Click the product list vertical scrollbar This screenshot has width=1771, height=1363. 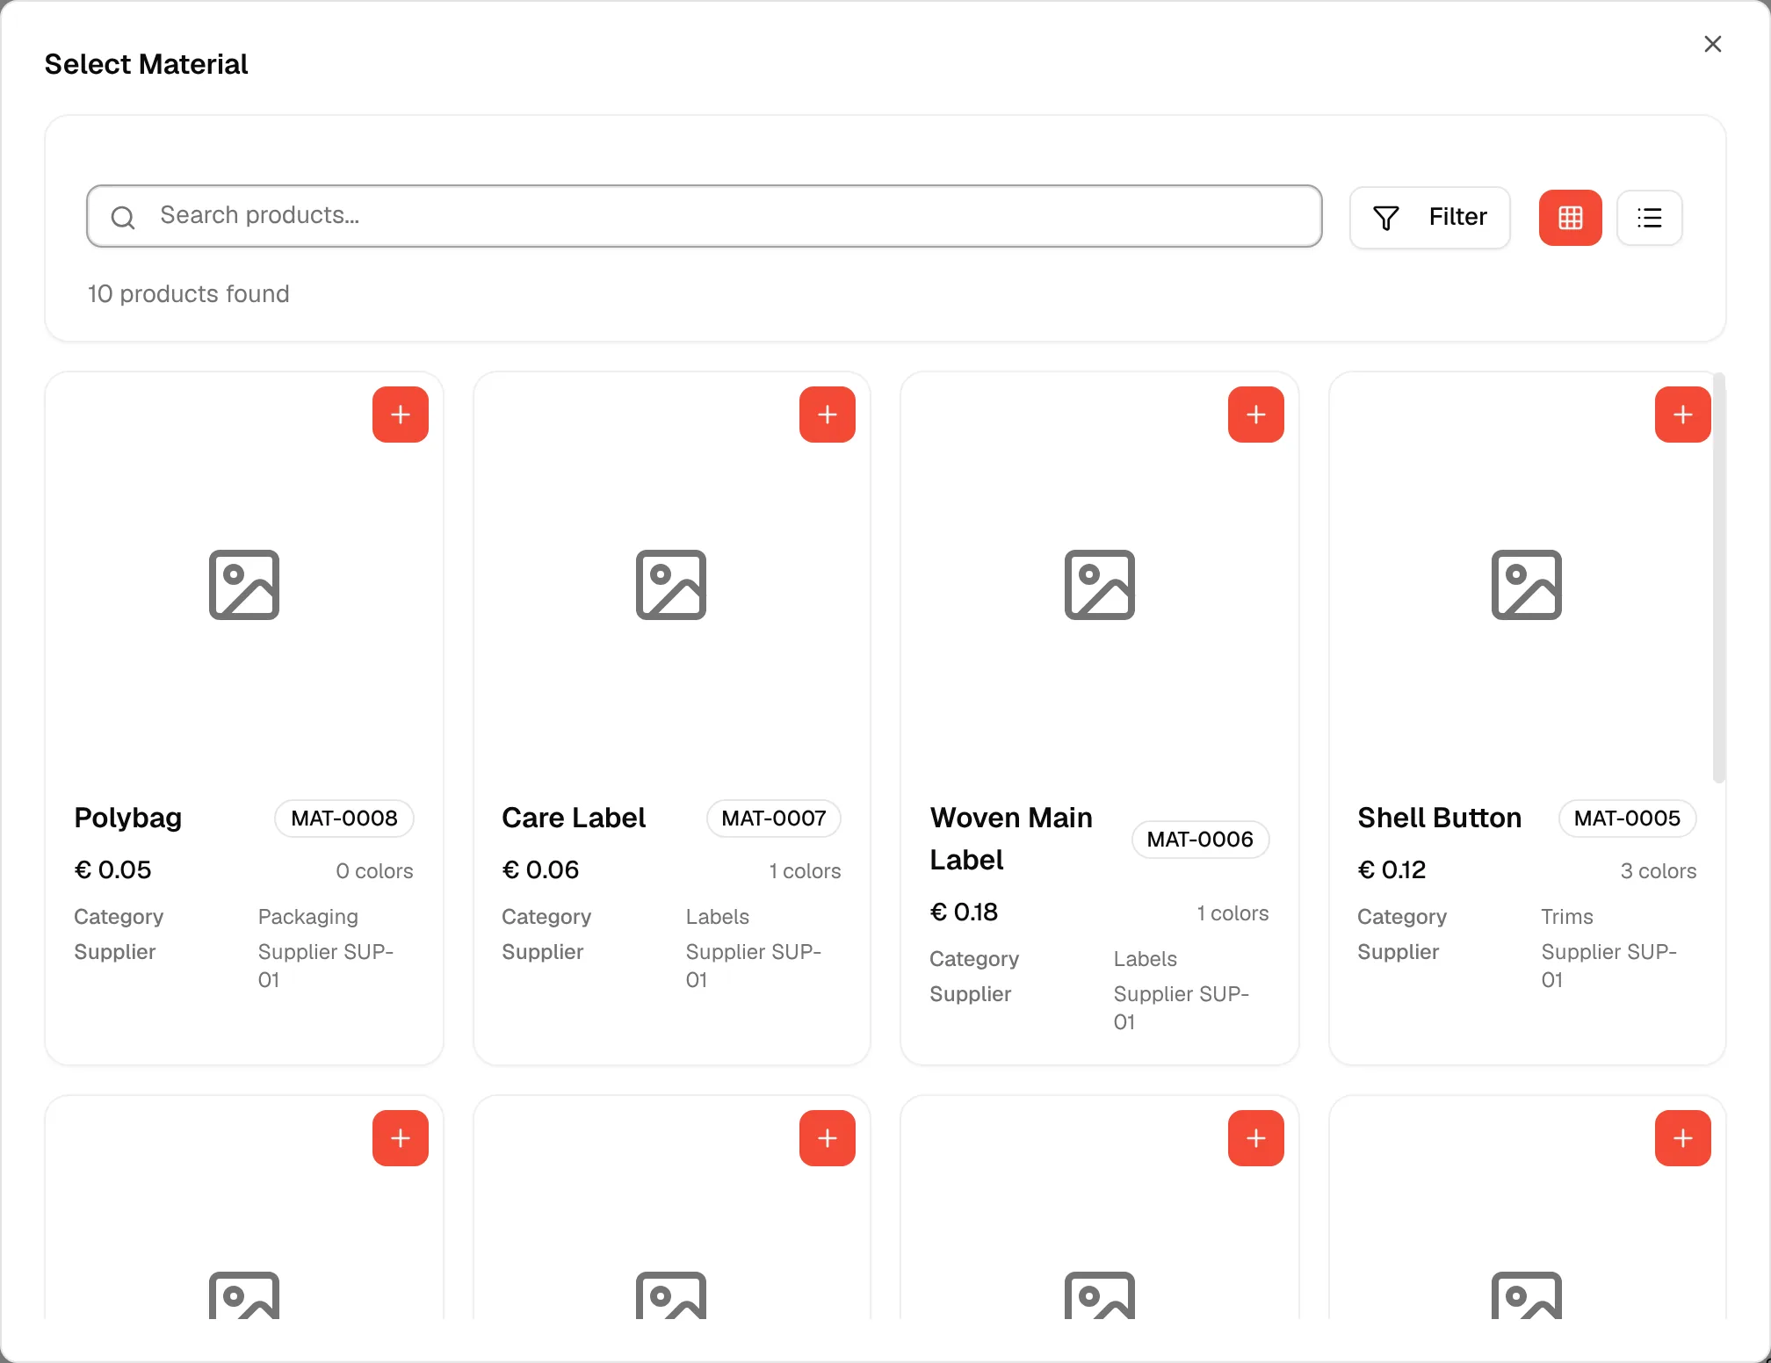click(1719, 578)
